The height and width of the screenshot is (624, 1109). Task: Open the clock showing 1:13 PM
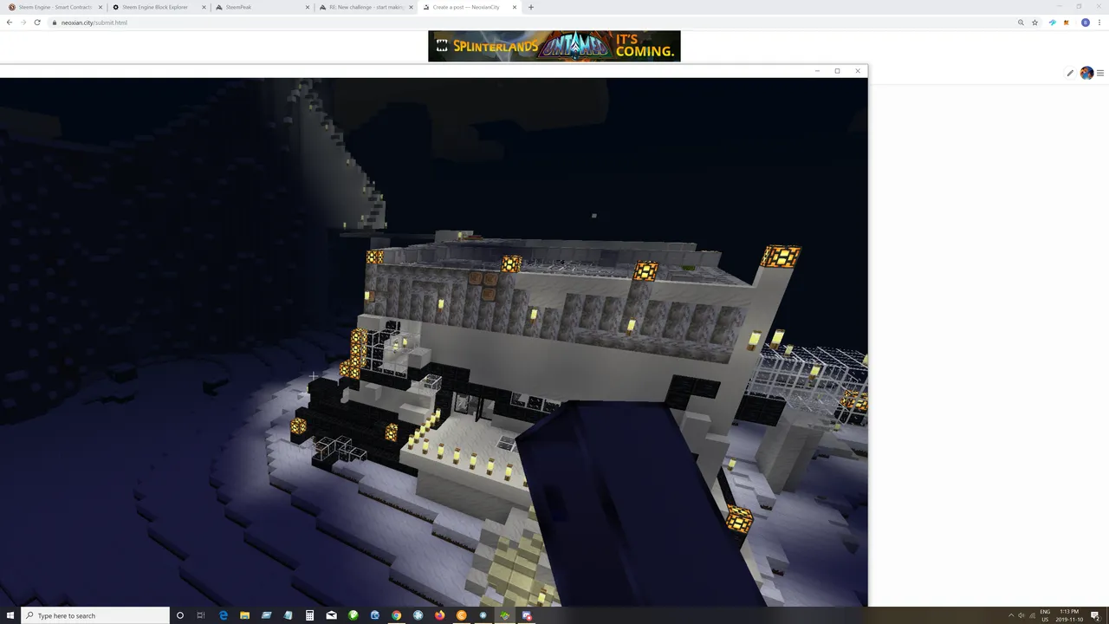[1069, 615]
